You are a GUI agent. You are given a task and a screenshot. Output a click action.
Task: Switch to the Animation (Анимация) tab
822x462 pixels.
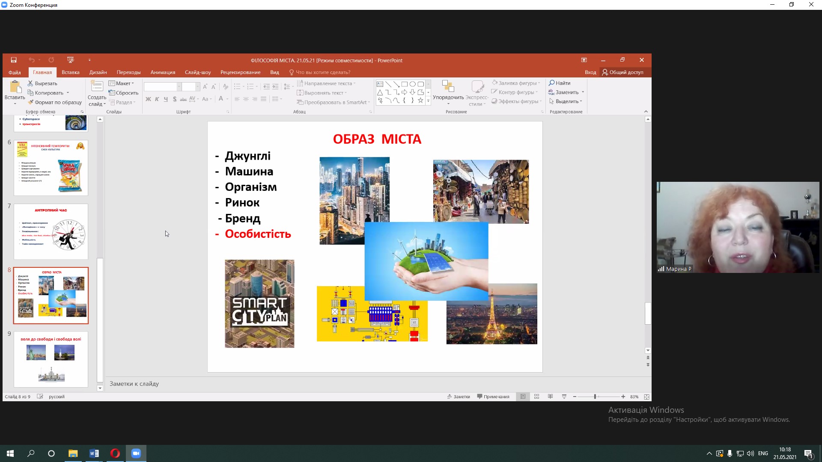[x=163, y=72]
